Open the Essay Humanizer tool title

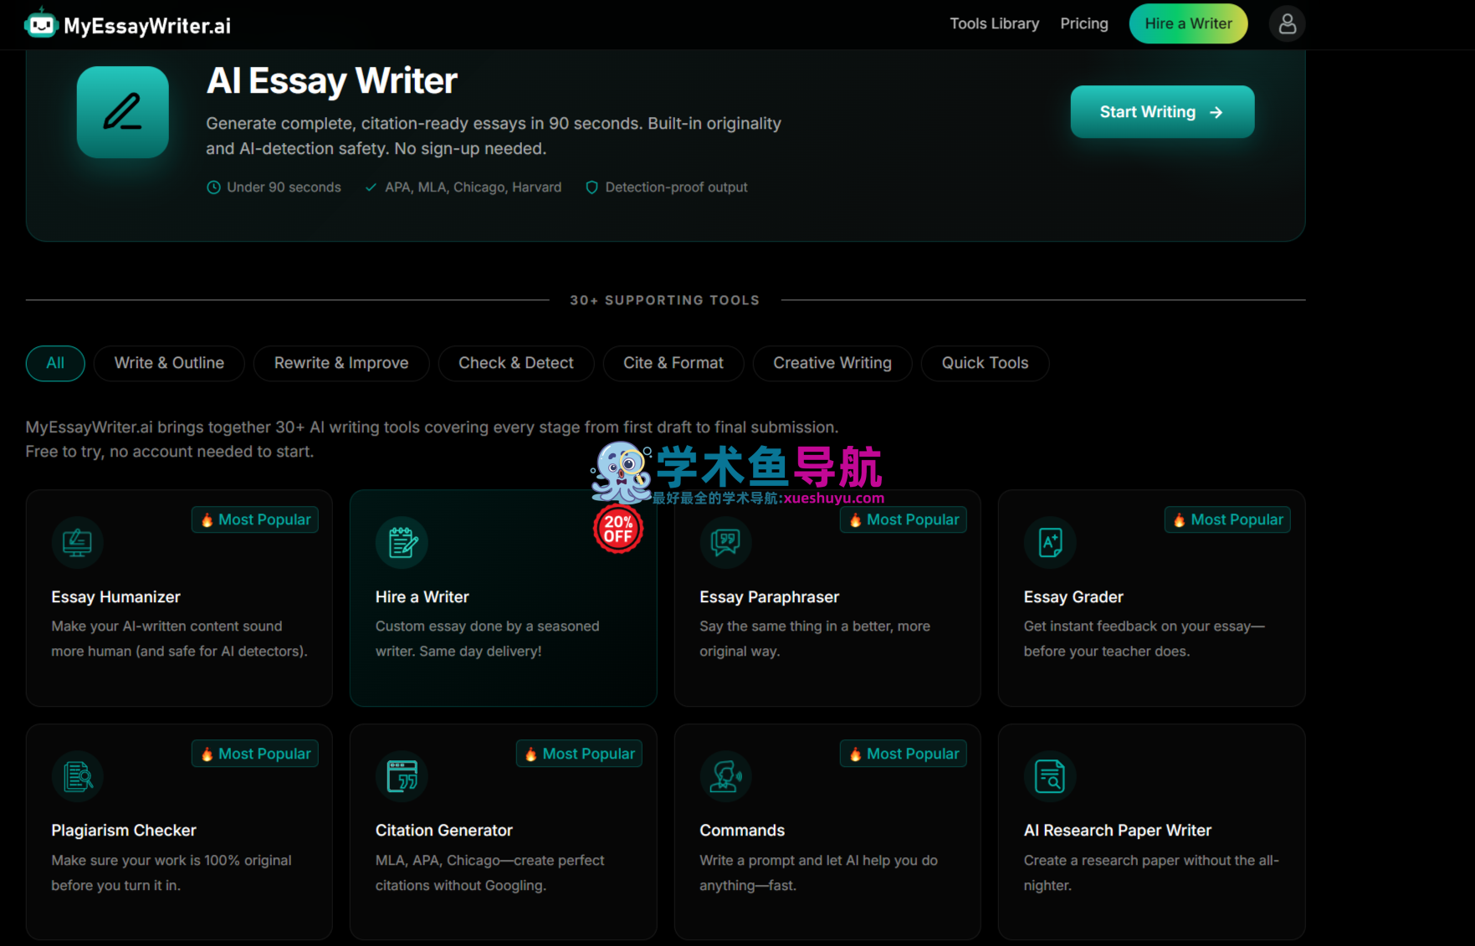point(115,597)
